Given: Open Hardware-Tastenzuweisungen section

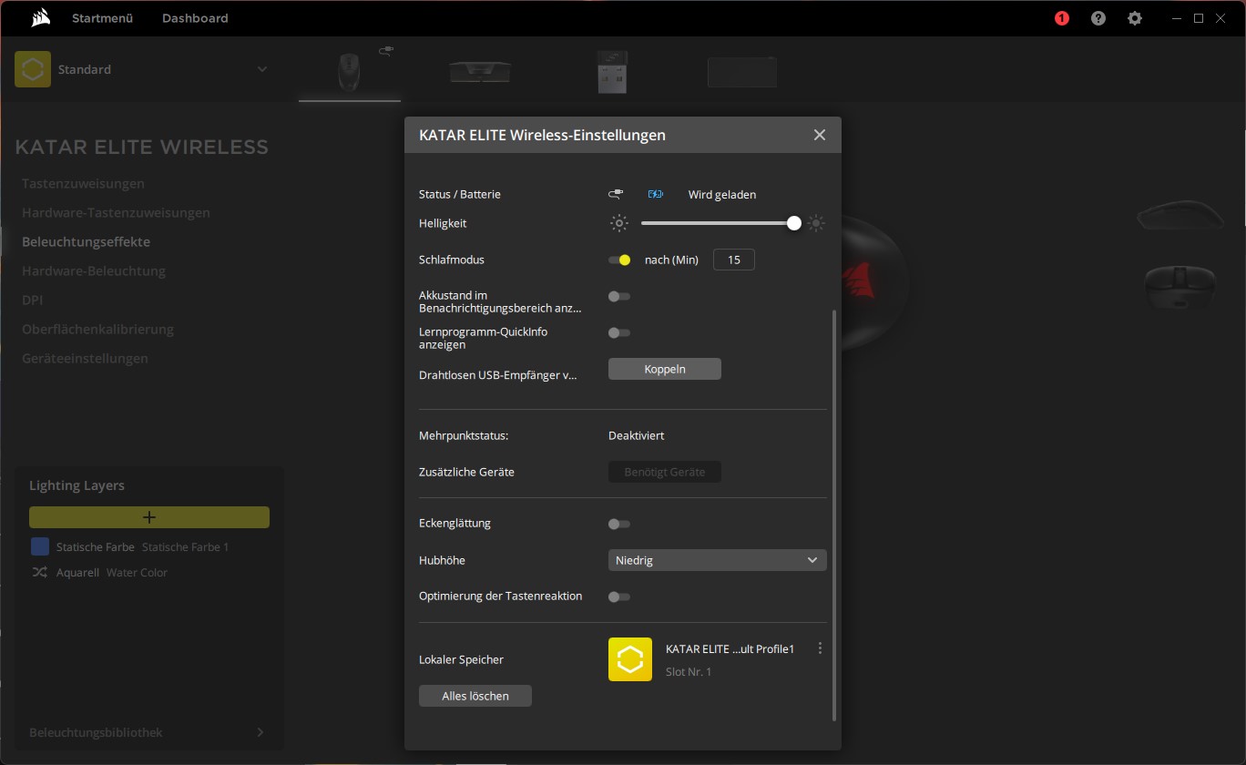Looking at the screenshot, I should click(x=116, y=212).
